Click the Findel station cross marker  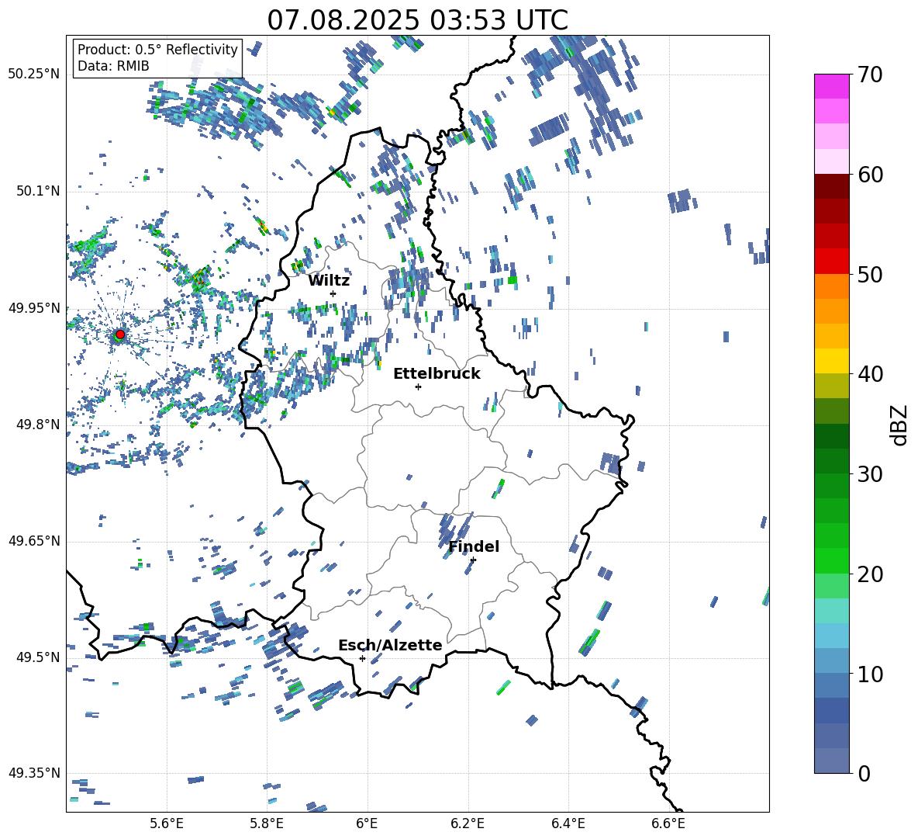(473, 560)
